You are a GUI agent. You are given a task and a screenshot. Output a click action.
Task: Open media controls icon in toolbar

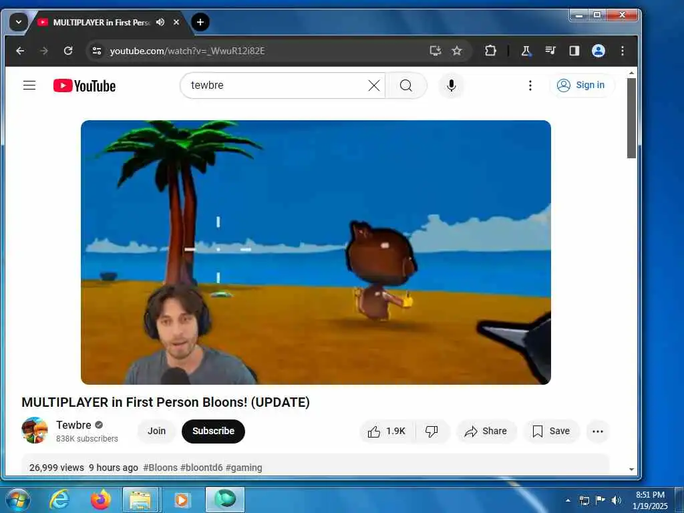[x=550, y=51]
